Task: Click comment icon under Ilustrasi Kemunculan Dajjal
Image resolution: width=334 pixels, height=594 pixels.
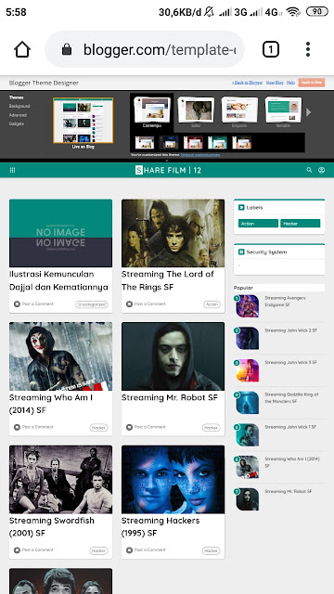Action: [x=17, y=303]
